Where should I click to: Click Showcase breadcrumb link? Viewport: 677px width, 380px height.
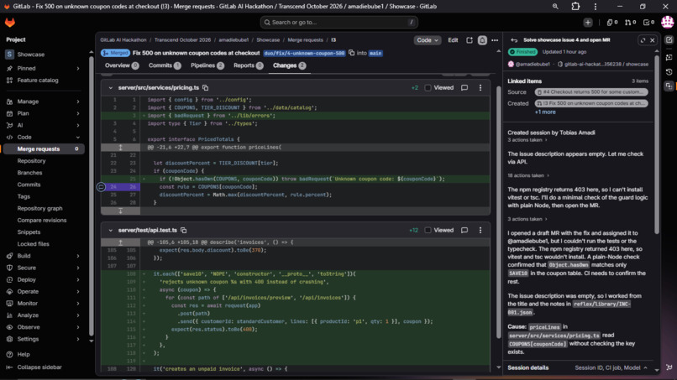[268, 40]
